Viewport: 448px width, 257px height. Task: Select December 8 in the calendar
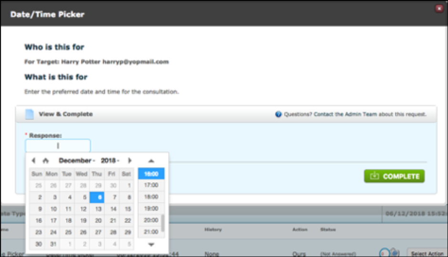(x=126, y=197)
